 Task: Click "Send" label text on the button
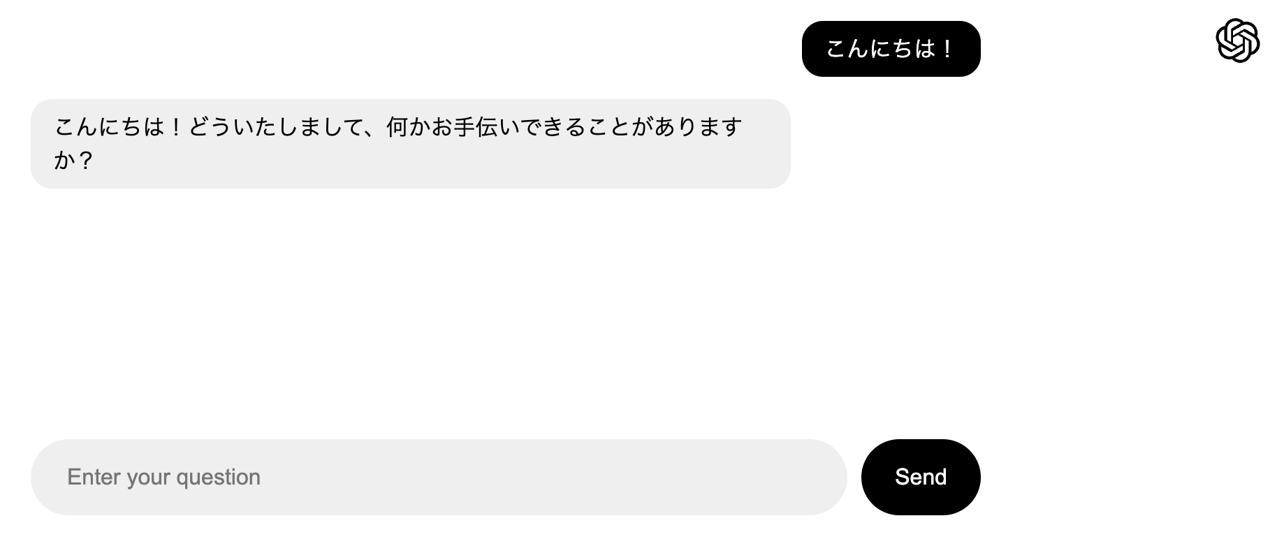(921, 477)
